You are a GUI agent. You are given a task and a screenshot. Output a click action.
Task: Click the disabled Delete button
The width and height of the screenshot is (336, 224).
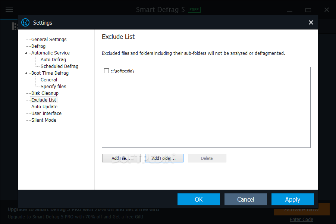pos(207,158)
